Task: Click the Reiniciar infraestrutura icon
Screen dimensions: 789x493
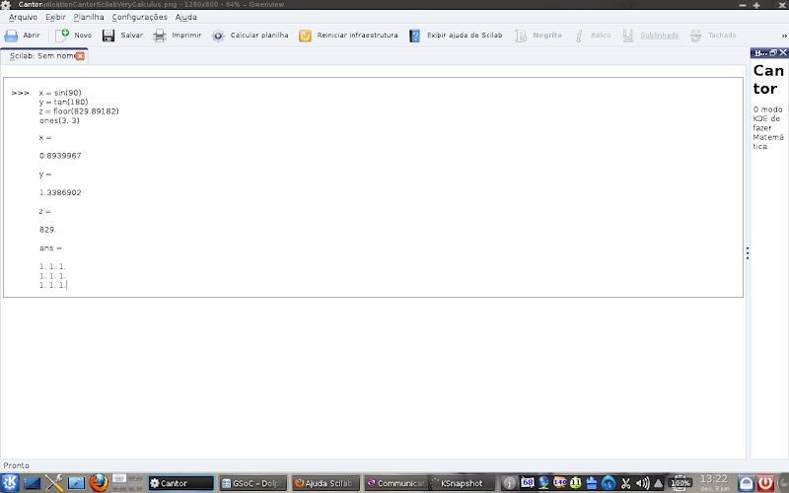Action: pos(305,35)
